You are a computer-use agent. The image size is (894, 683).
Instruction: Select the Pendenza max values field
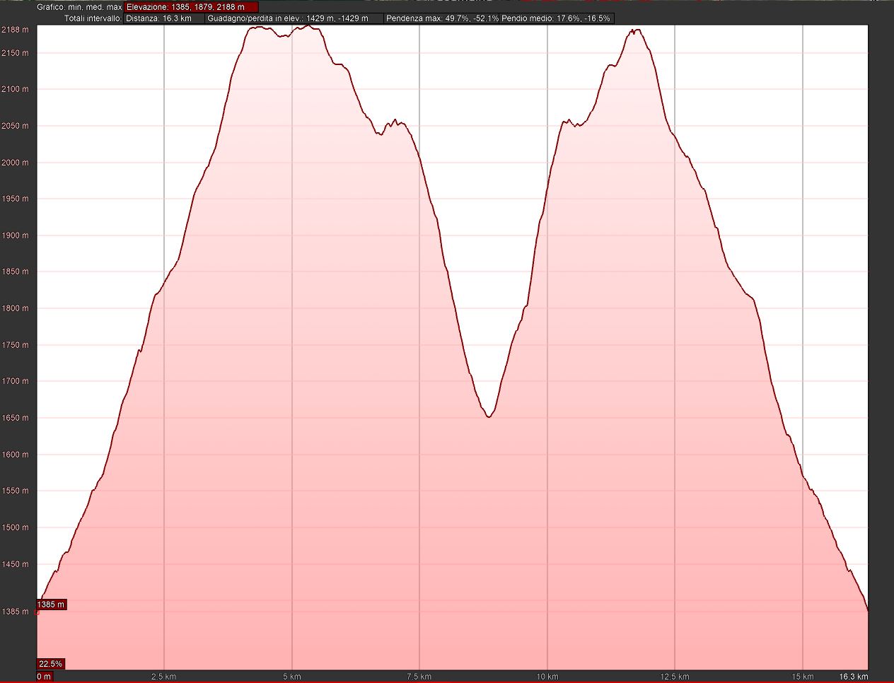tap(442, 18)
